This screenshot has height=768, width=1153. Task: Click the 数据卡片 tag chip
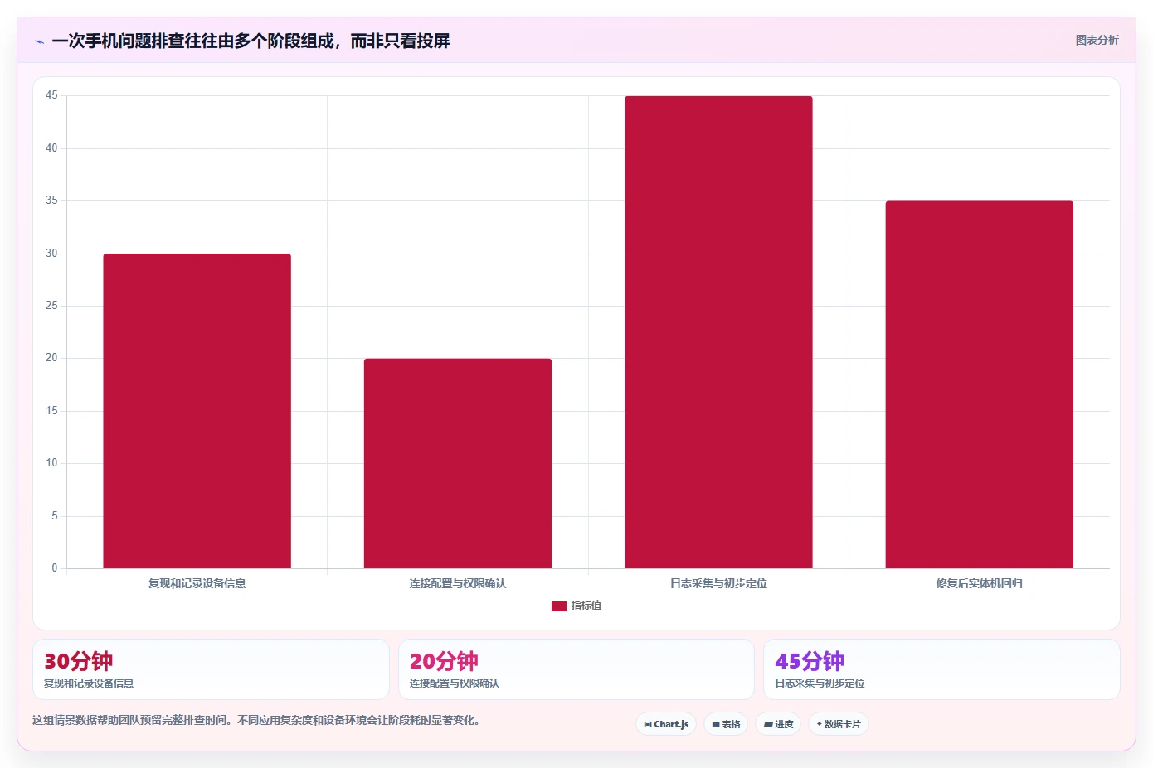[x=839, y=724]
